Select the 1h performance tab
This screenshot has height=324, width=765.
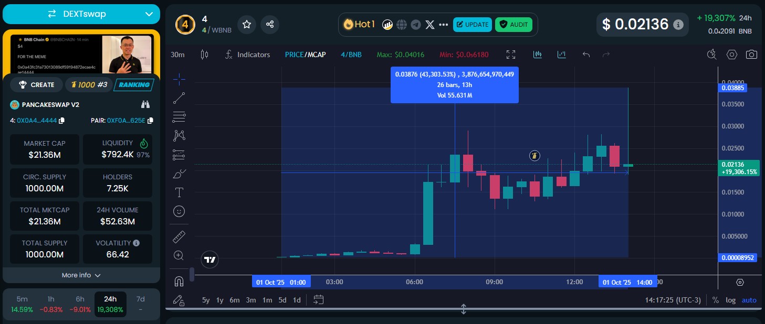click(x=51, y=304)
